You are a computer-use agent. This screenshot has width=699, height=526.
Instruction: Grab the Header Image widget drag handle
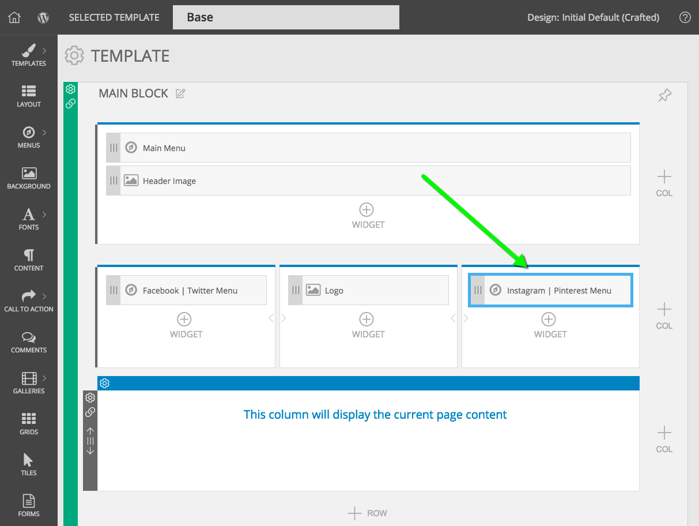[x=114, y=181]
